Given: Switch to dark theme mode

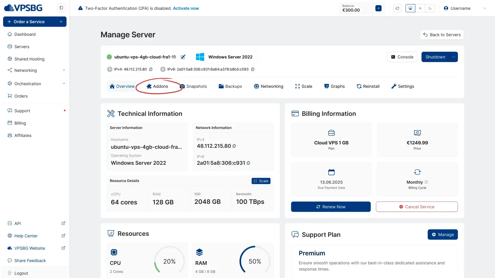Looking at the screenshot, I should (430, 8).
